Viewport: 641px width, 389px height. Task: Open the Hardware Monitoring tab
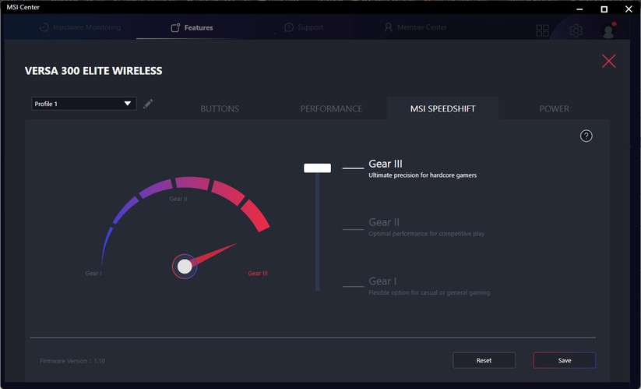[x=80, y=27]
